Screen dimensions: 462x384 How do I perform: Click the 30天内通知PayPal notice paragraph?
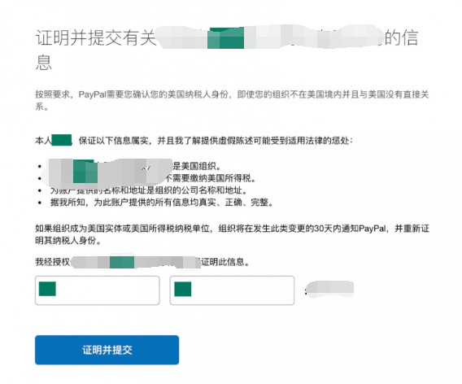(x=232, y=234)
